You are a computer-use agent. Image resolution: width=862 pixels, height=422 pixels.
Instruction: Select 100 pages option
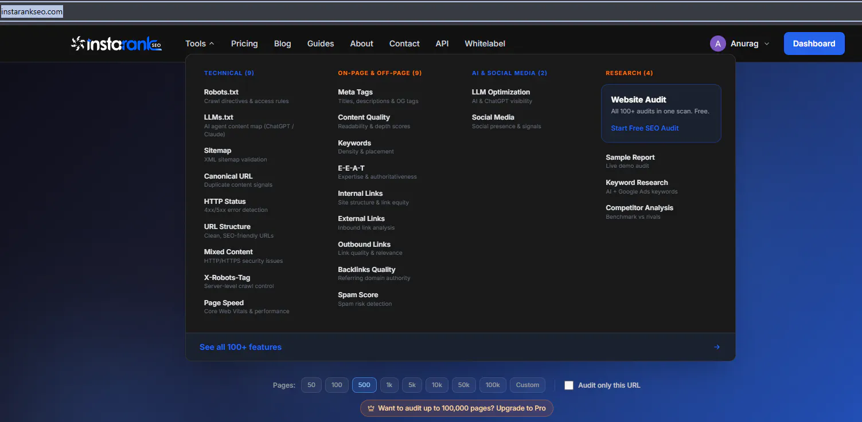point(337,385)
